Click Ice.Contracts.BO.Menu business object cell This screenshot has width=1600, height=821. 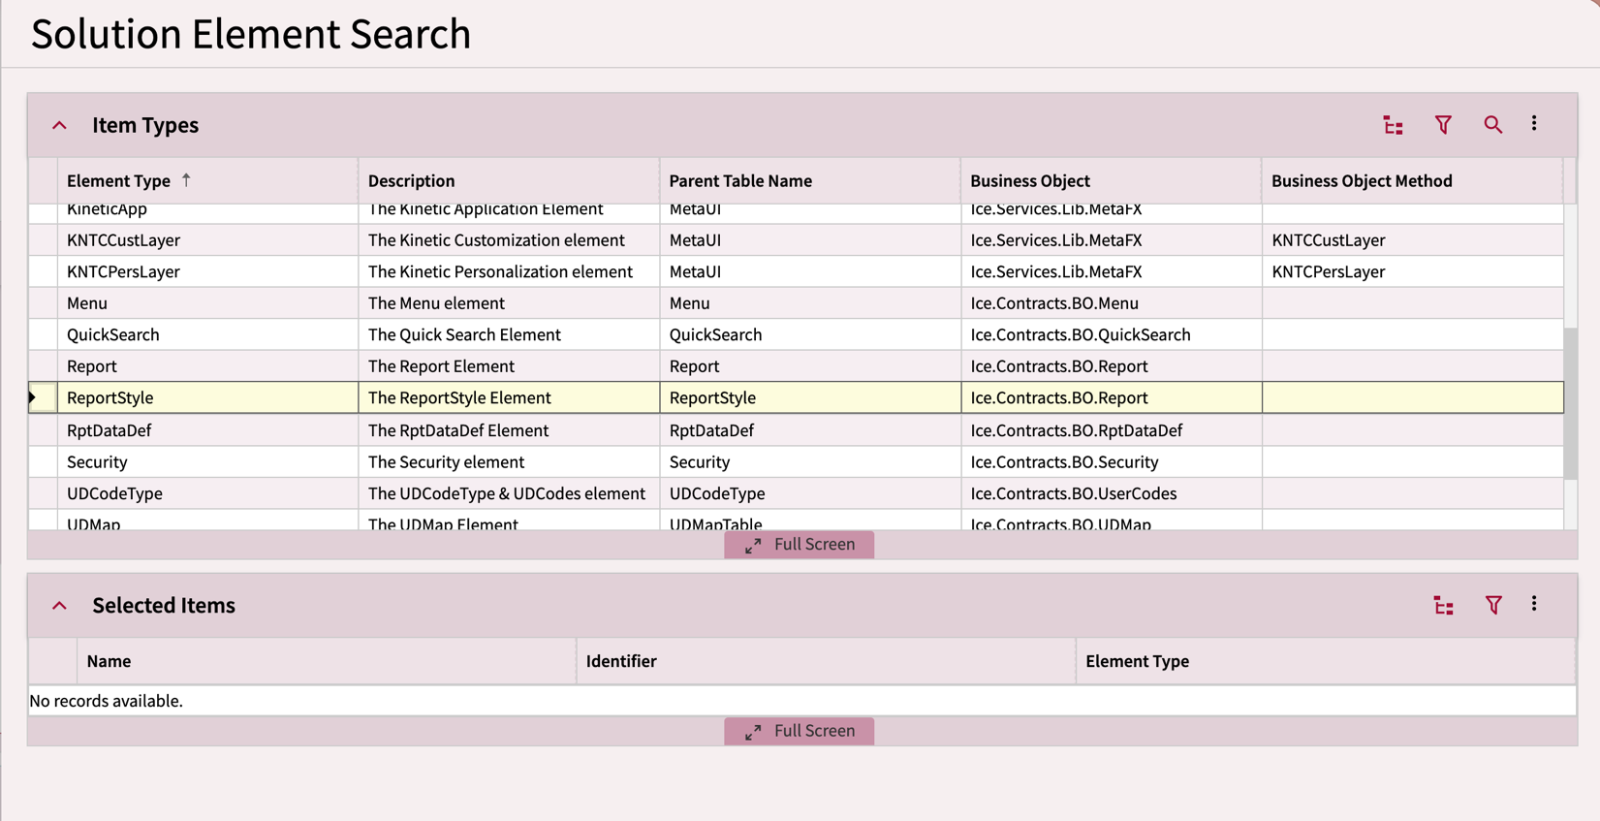coord(1112,303)
